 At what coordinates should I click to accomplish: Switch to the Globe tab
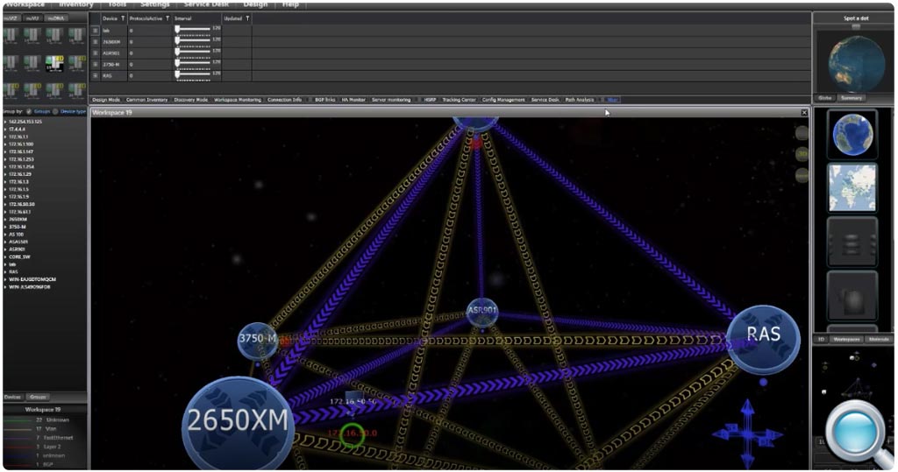click(x=824, y=98)
